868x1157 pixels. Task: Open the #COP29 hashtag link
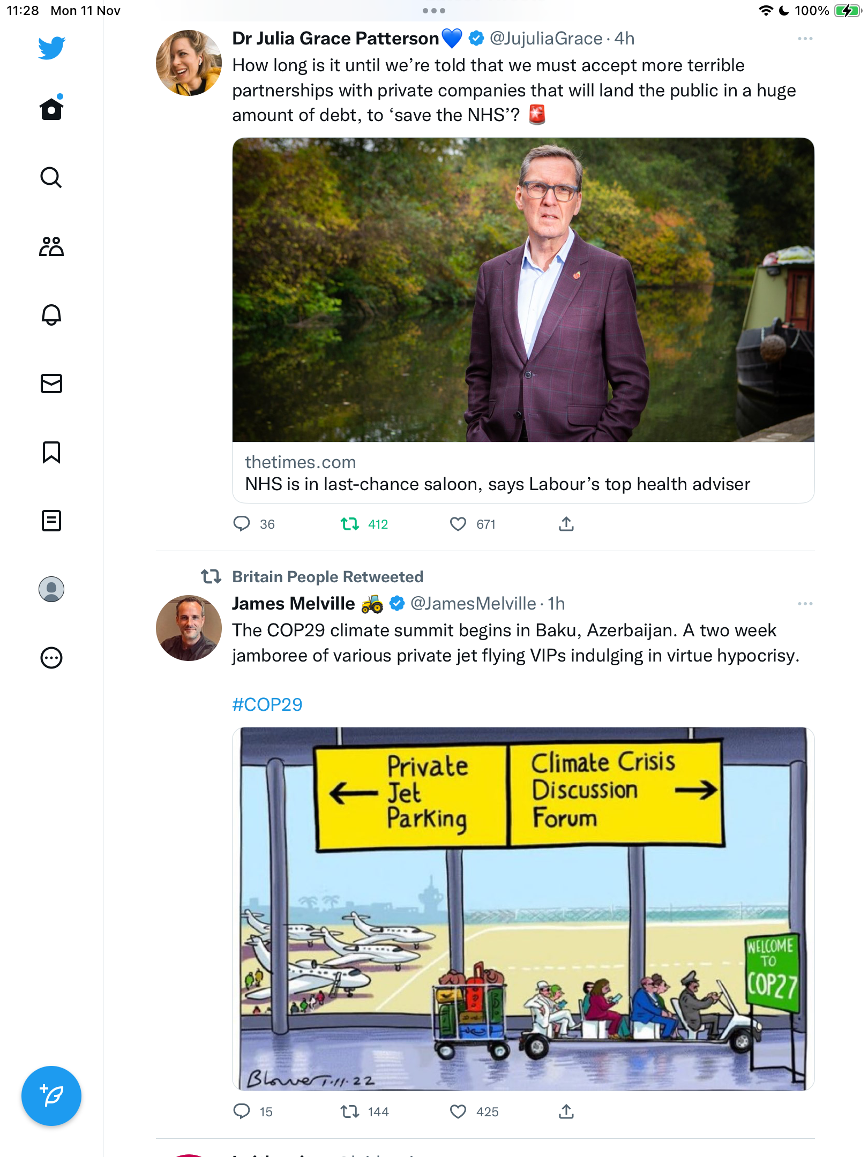tap(267, 704)
